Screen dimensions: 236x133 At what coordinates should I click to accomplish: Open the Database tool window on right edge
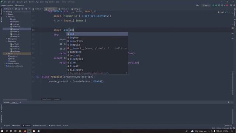click(235, 12)
